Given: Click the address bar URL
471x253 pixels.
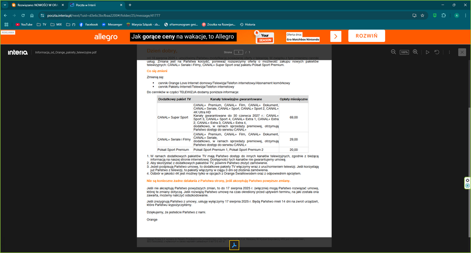Looking at the screenshot, I should 104,15.
